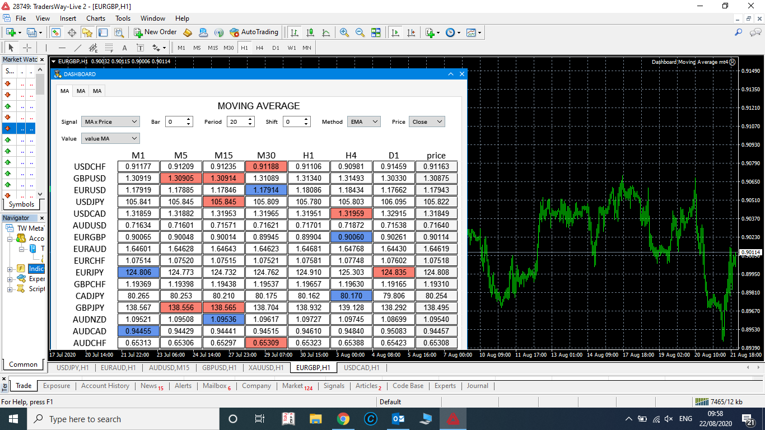Select the Fibonacci retracement tool
765x430 pixels.
(109, 48)
